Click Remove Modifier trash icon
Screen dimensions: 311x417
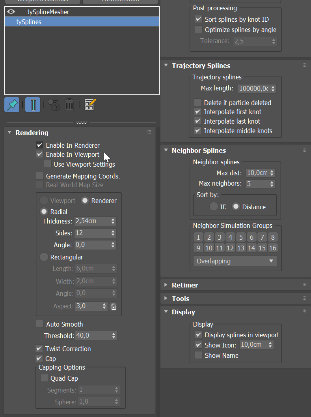pos(69,105)
